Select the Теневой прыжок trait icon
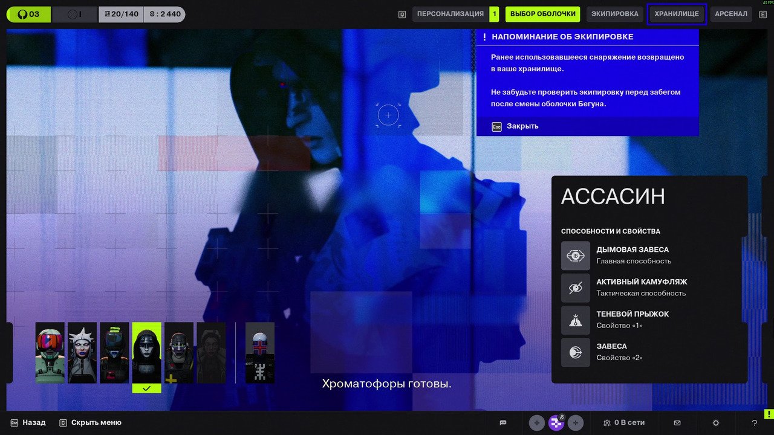Viewport: 774px width, 435px height. tap(575, 320)
